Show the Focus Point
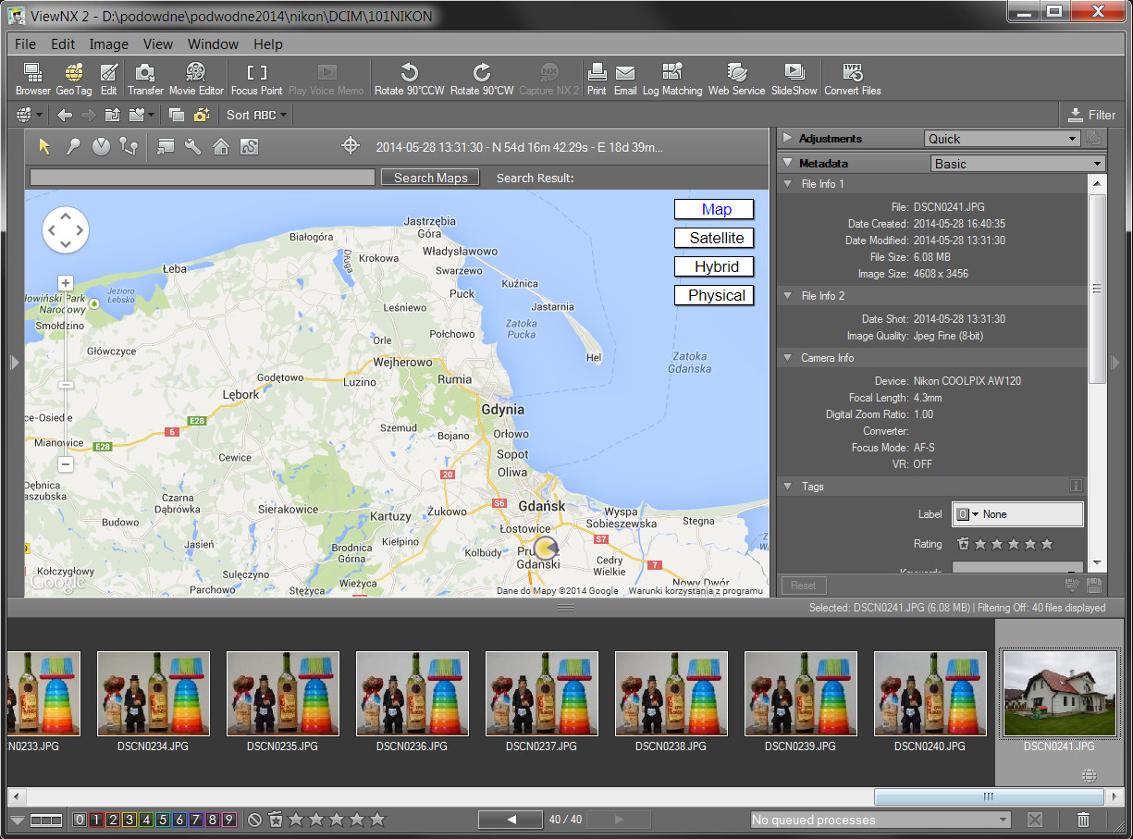This screenshot has width=1133, height=839. pos(256,79)
